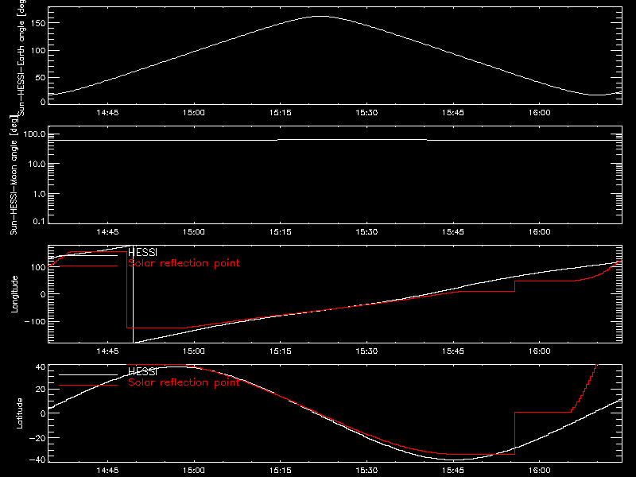Click '14:45' under the Latitude plot
The height and width of the screenshot is (477, 636).
coord(107,471)
